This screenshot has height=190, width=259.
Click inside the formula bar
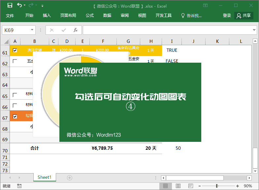pyautogui.click(x=167, y=30)
